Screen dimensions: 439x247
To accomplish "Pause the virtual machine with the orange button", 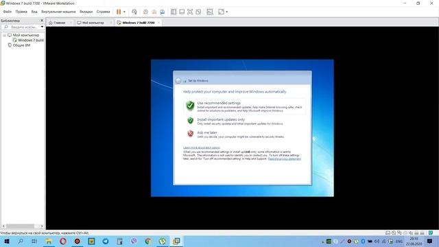I will pyautogui.click(x=119, y=12).
